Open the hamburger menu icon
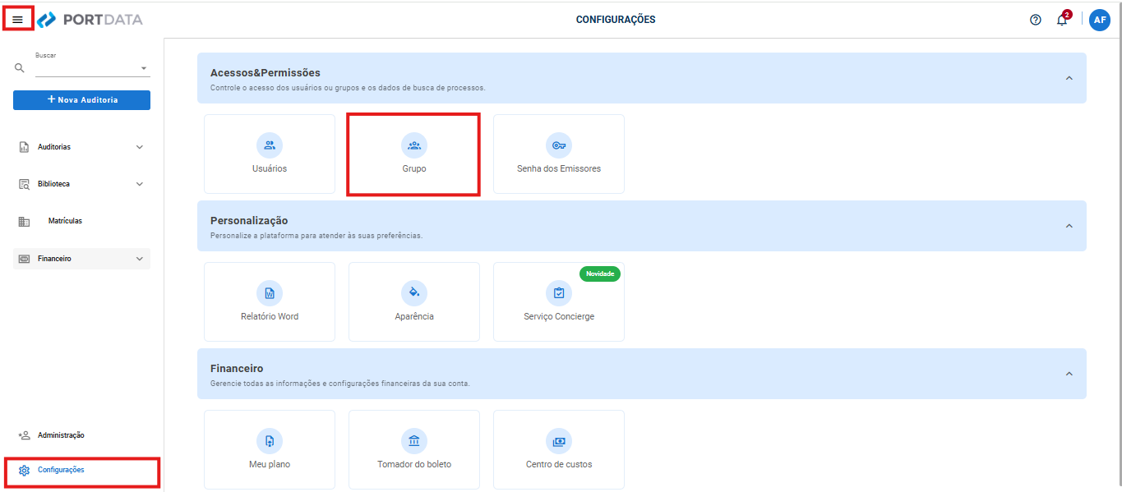1122x492 pixels. click(17, 20)
